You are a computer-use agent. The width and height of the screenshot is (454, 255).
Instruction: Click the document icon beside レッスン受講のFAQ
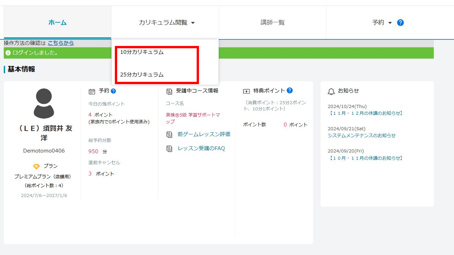169,149
